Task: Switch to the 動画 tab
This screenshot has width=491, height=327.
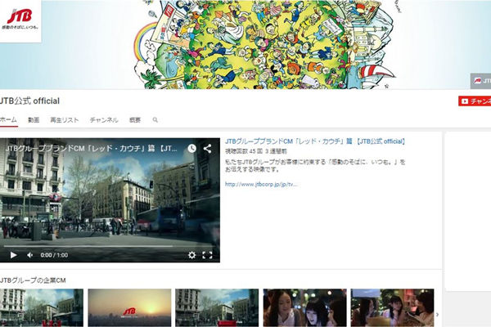Action: coord(34,120)
